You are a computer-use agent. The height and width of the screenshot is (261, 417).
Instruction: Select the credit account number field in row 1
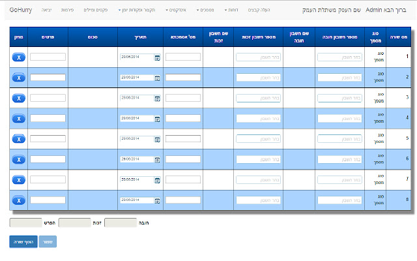tap(258, 57)
